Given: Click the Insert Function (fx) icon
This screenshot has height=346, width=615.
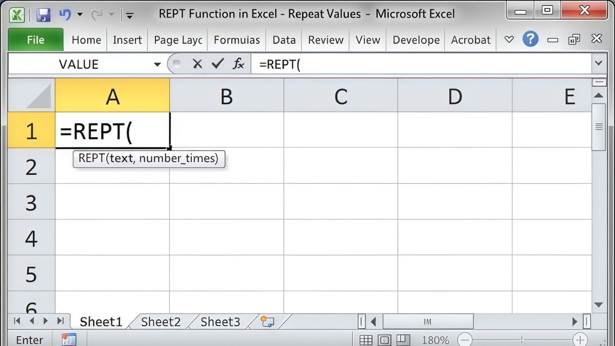Looking at the screenshot, I should (237, 64).
